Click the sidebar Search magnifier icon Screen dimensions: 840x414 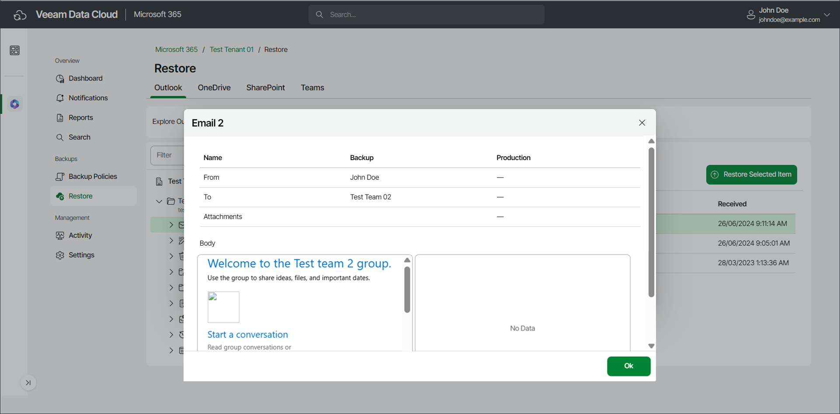tap(60, 137)
